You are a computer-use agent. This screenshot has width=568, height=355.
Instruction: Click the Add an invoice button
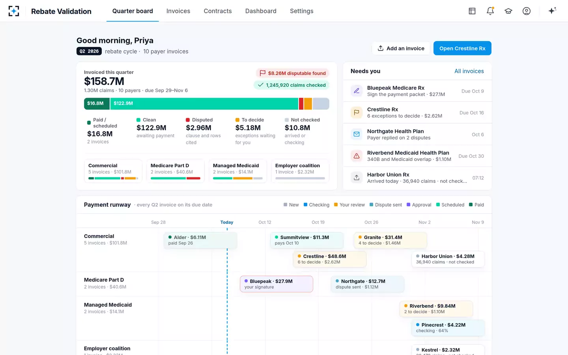coord(401,48)
